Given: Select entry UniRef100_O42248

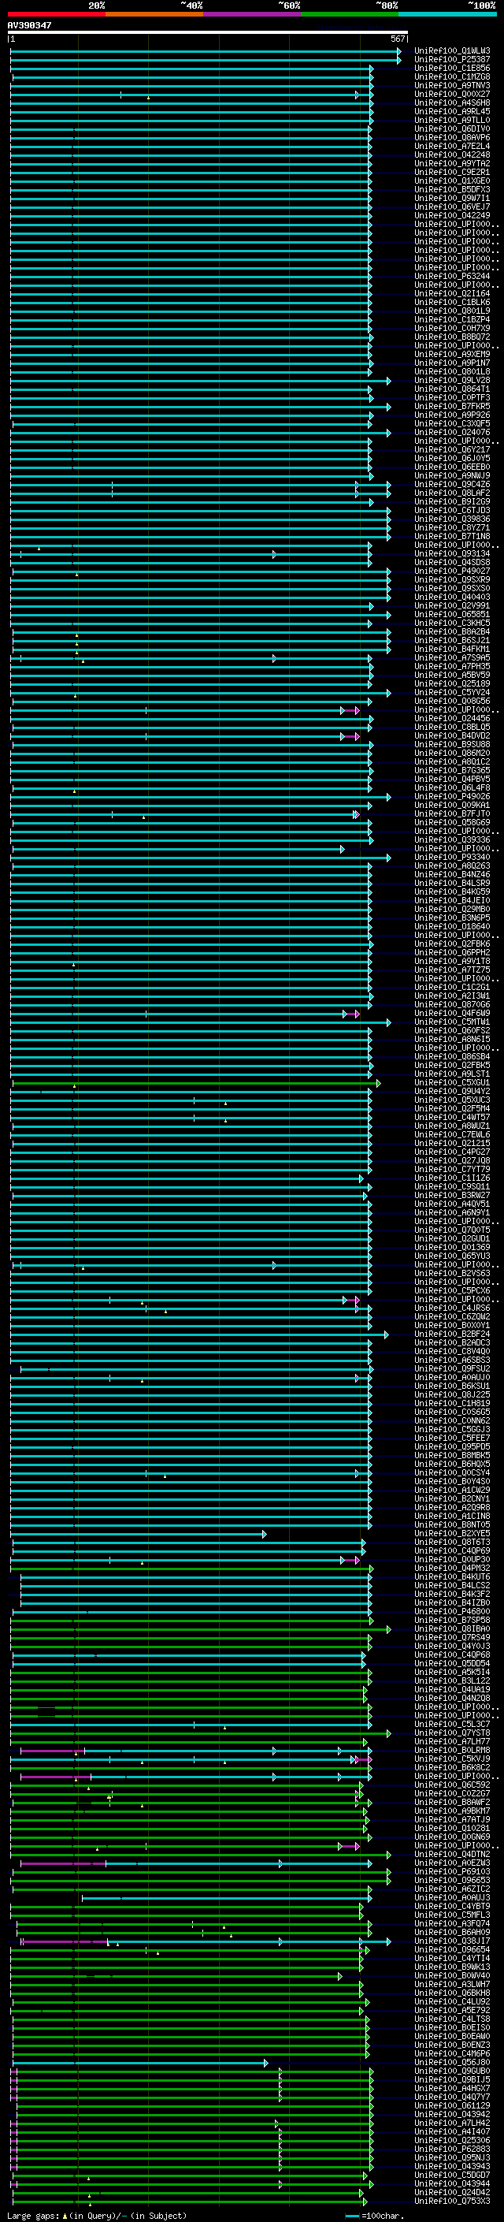Looking at the screenshot, I should tap(451, 154).
